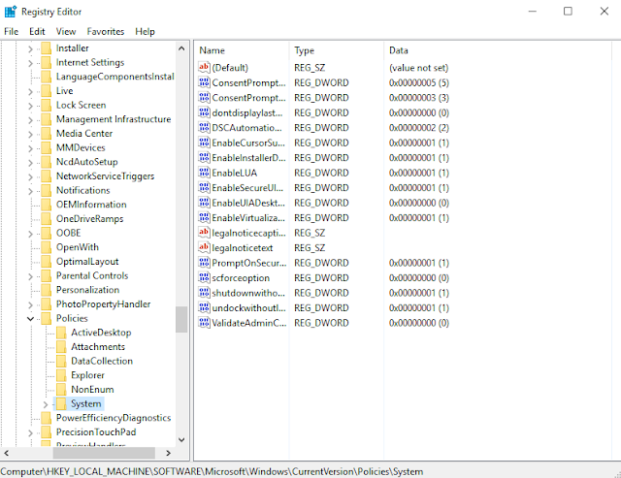Click the Installer folder icon
621x478 pixels.
[x=47, y=48]
